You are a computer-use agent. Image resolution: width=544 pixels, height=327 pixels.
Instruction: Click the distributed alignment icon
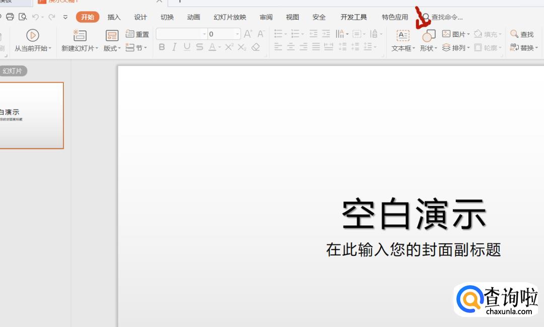pyautogui.click(x=328, y=47)
